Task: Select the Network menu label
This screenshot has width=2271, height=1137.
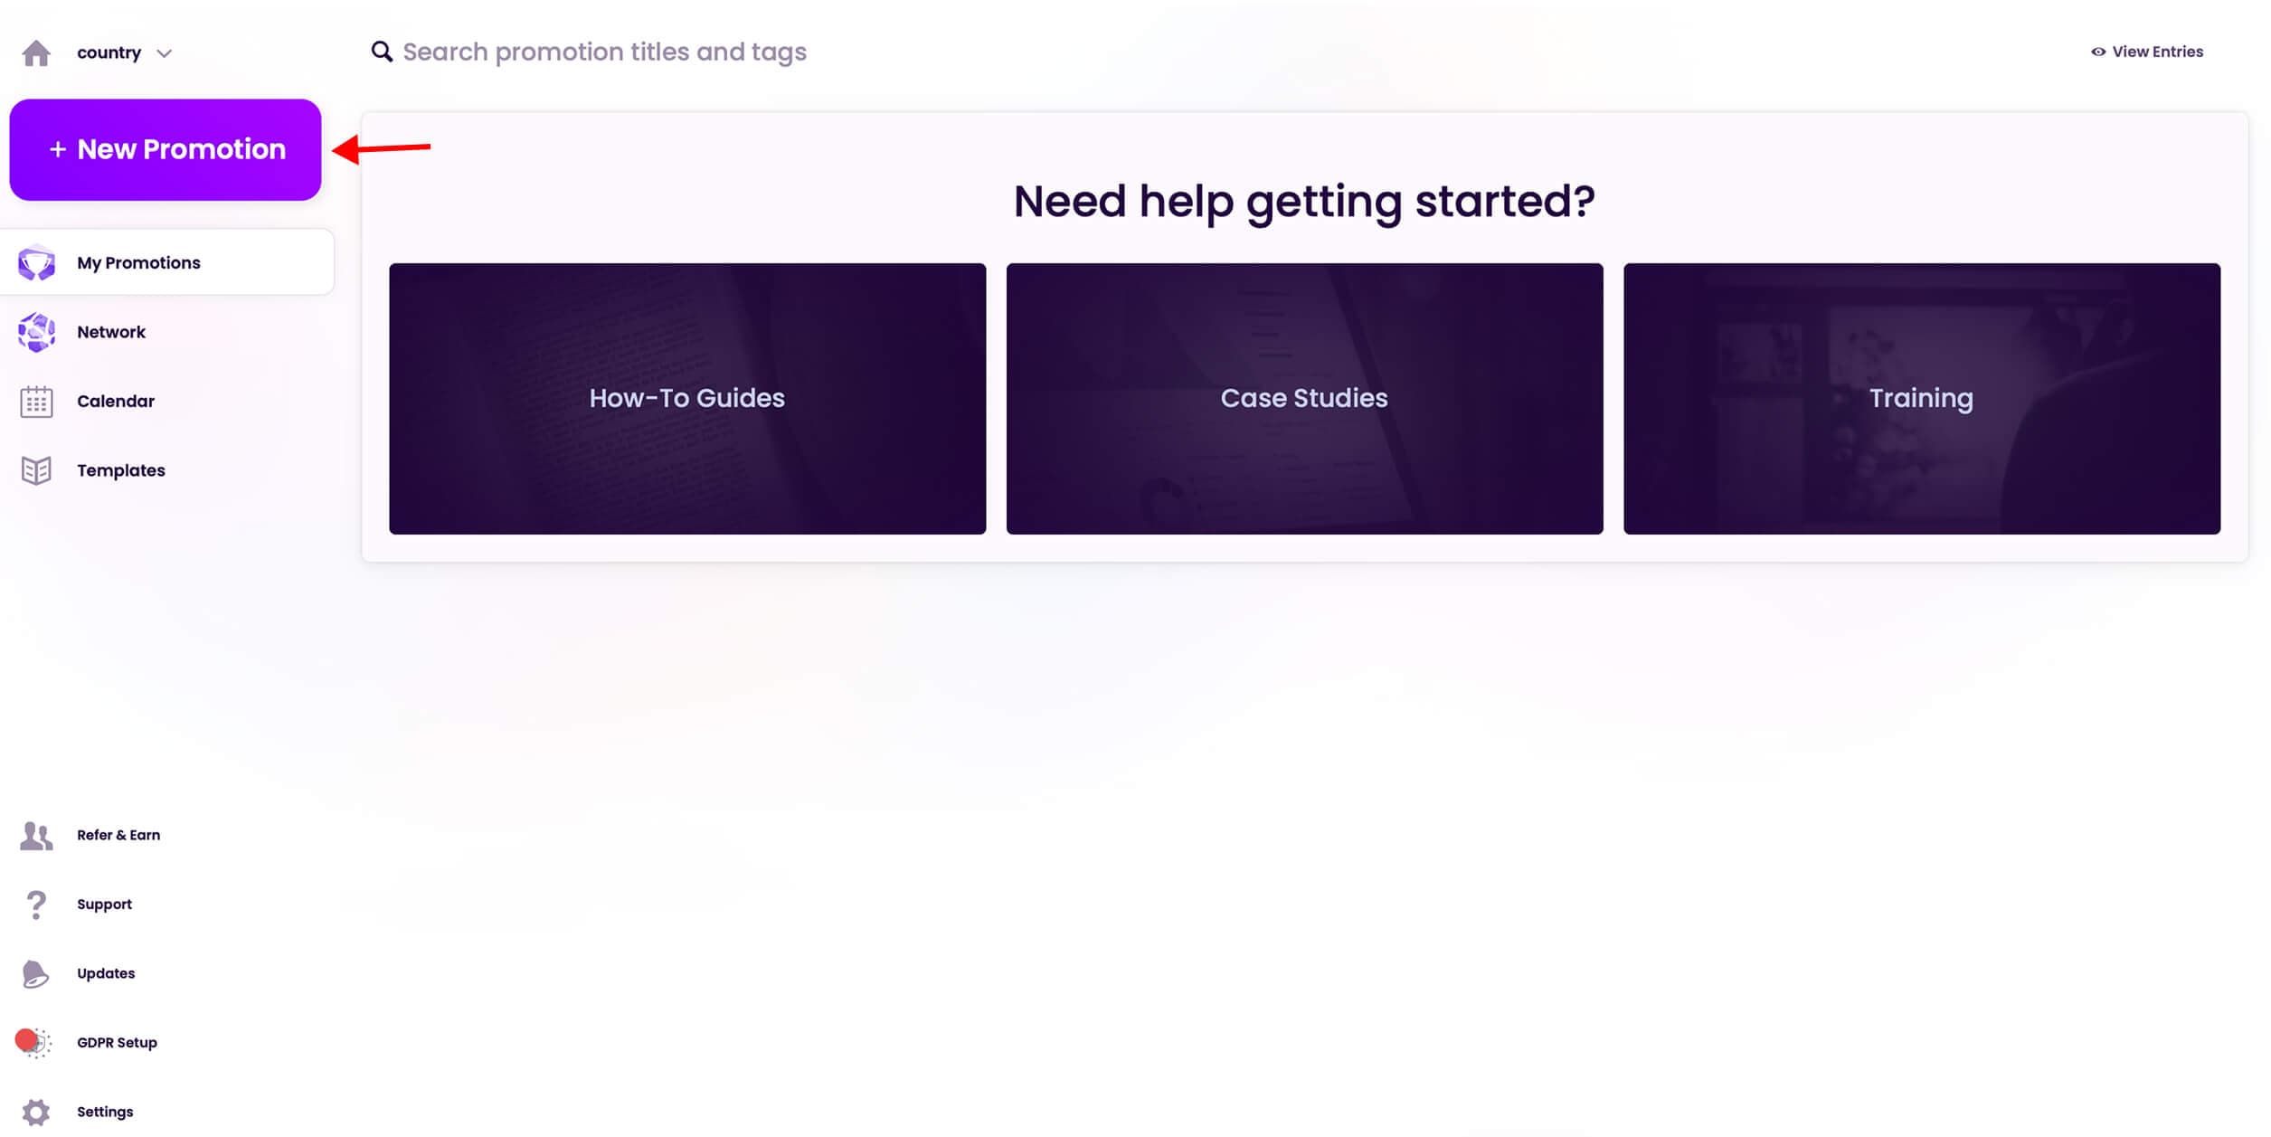Action: tap(111, 332)
